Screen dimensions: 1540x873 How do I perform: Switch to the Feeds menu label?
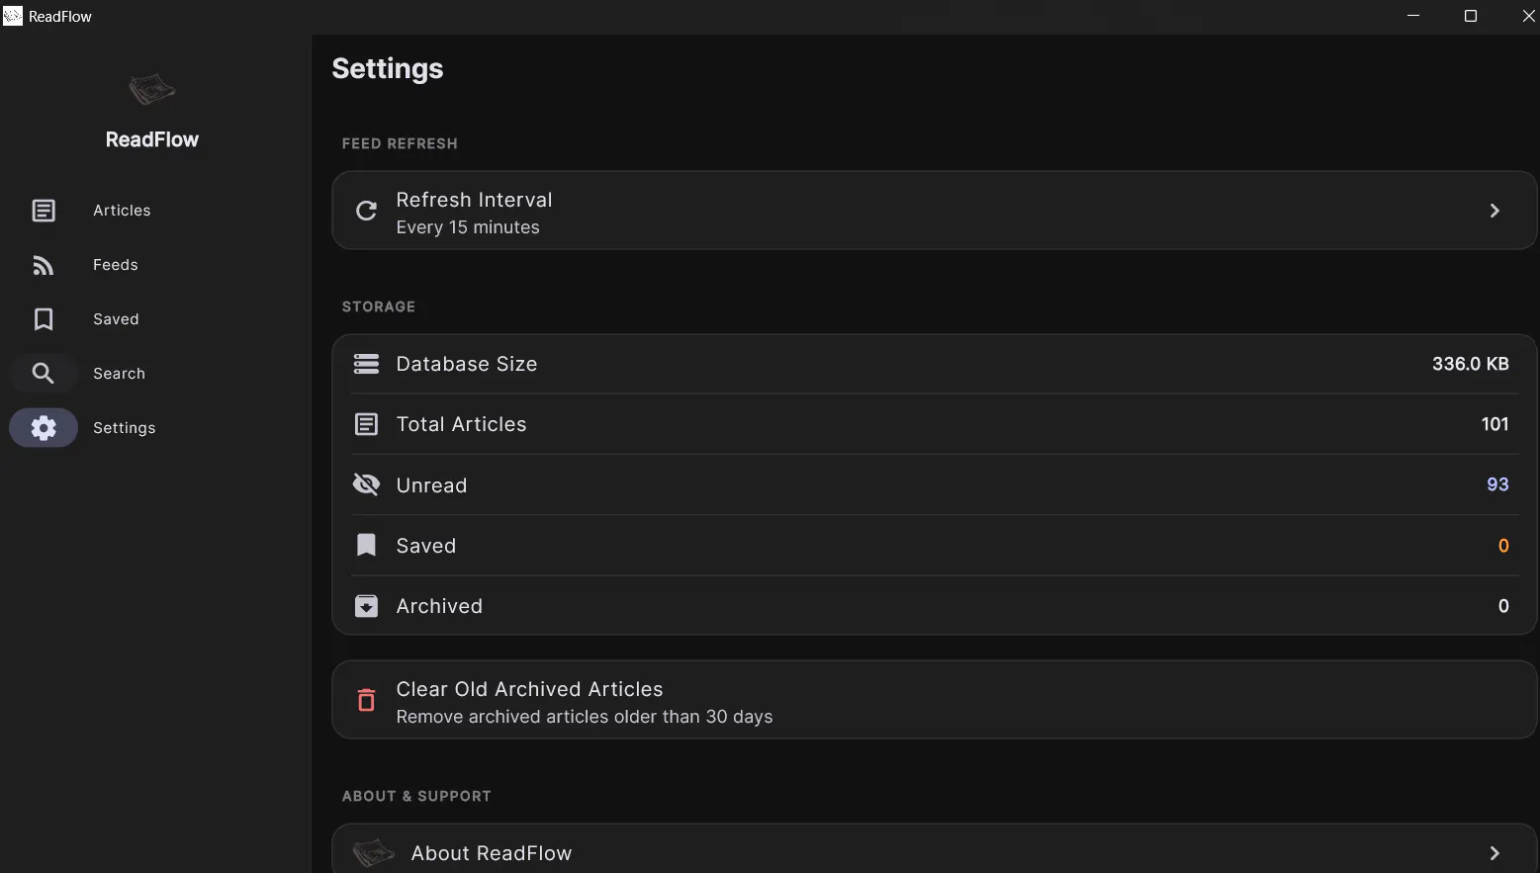pos(116,265)
